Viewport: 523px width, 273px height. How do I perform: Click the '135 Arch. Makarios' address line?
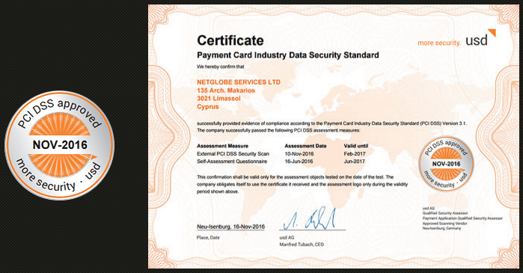(226, 91)
